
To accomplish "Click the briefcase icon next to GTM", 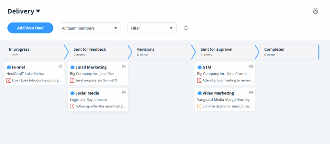I will [199, 67].
